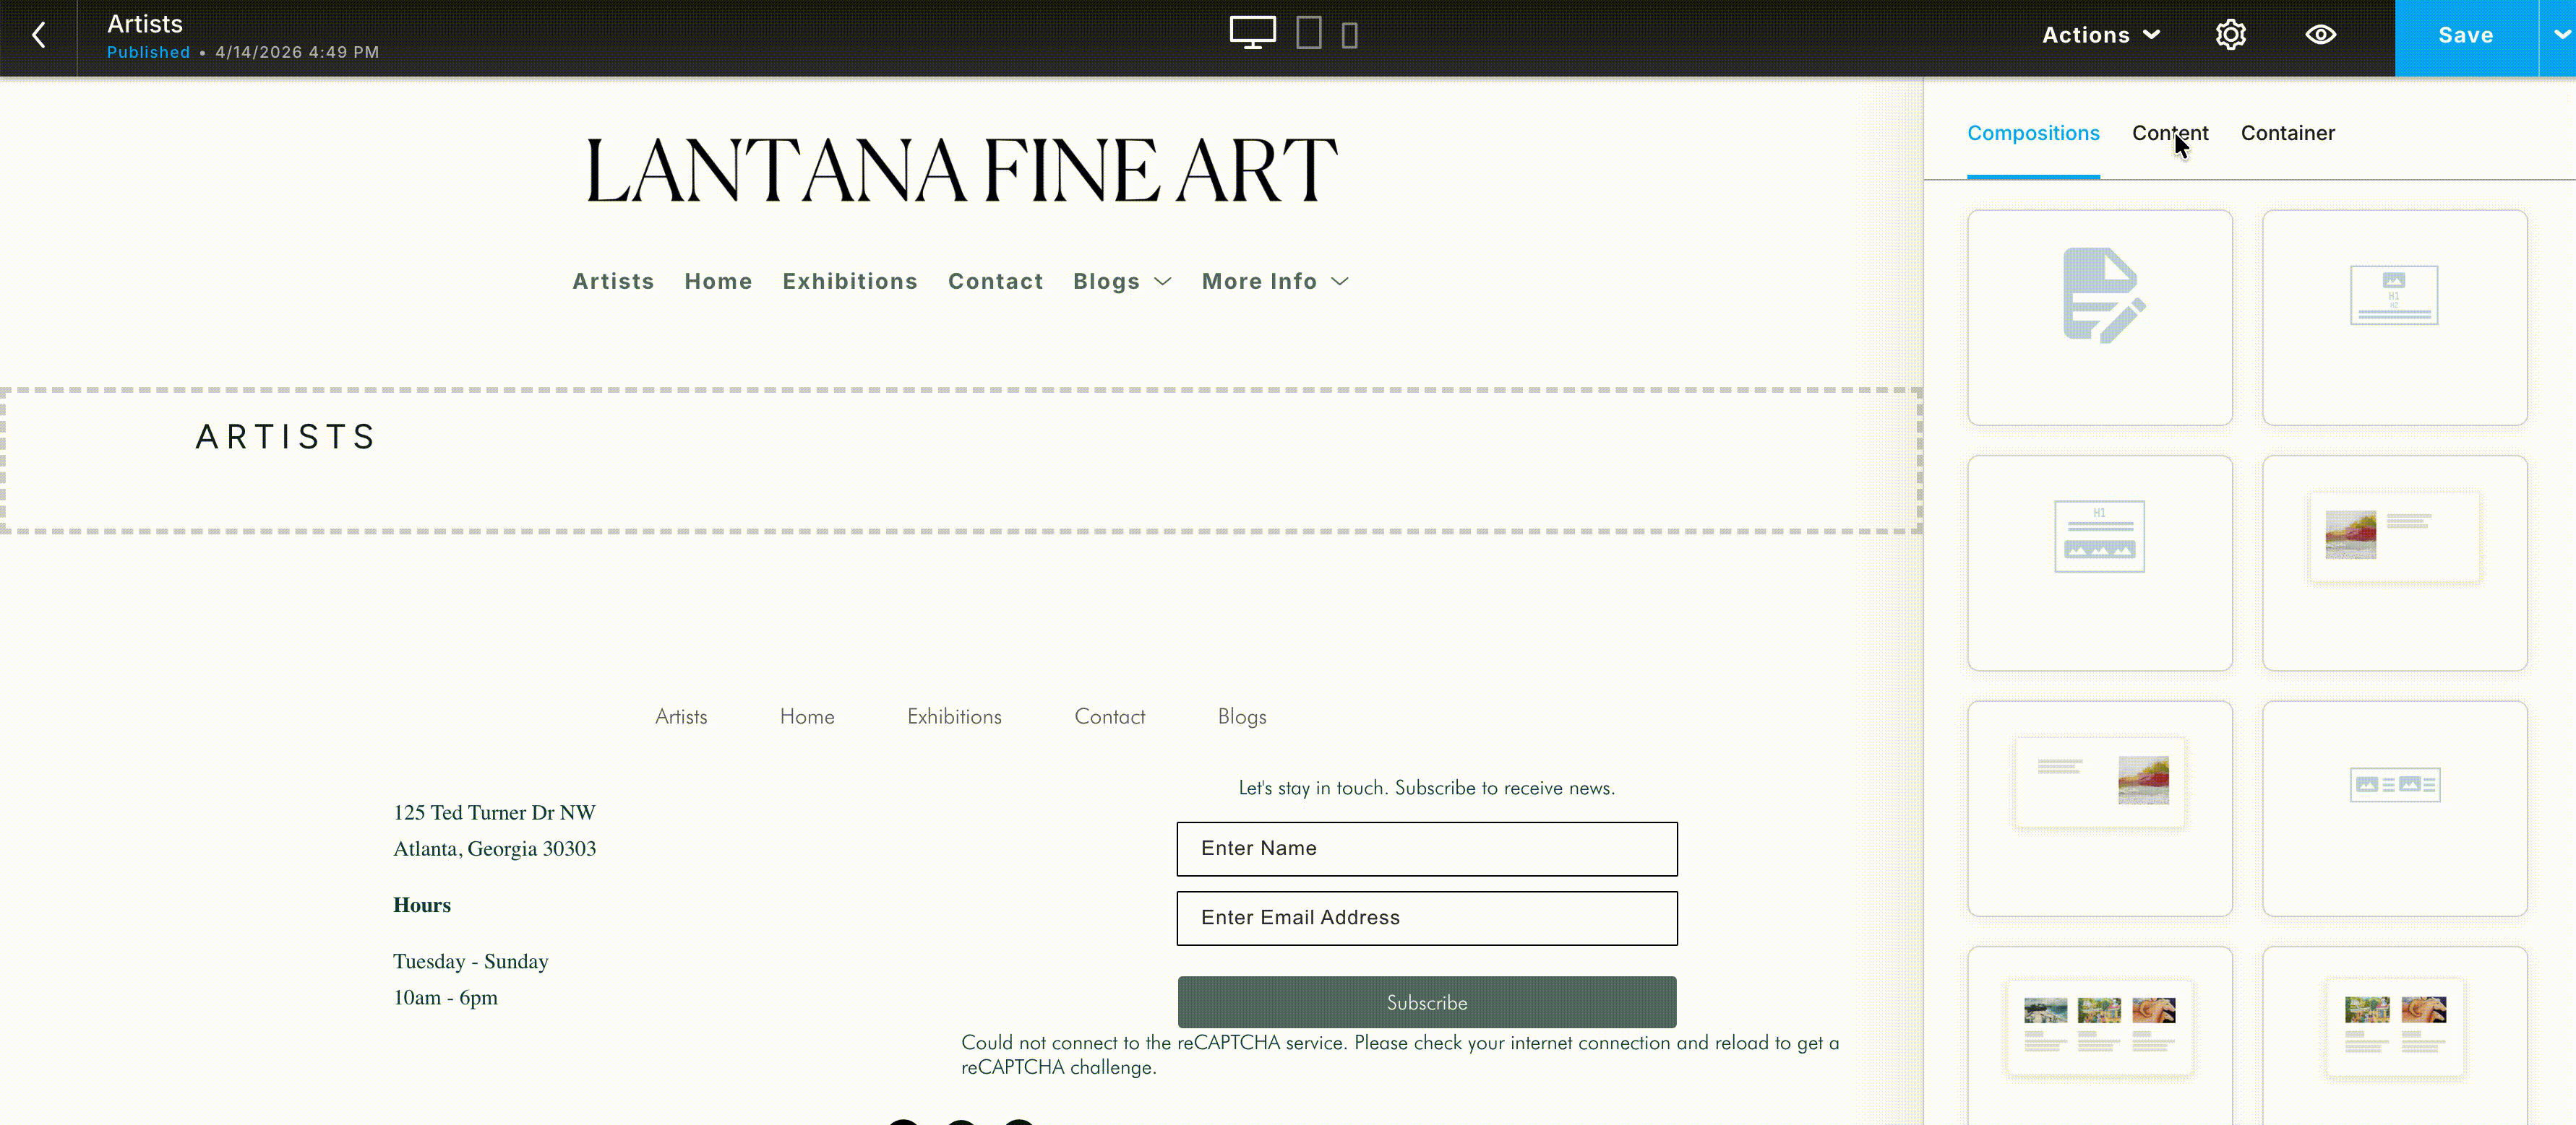Select the three-image gallery composition thumbnail
Viewport: 2576px width, 1125px height.
coord(2100,1027)
